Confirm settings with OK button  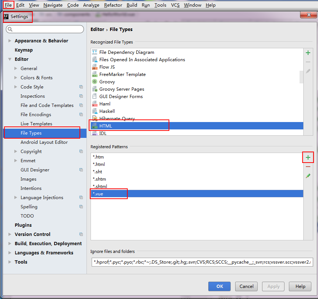[x=219, y=286]
